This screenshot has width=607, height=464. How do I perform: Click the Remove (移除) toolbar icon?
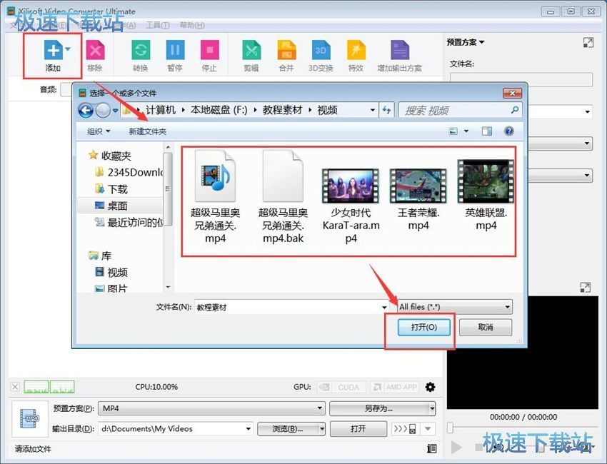point(95,50)
